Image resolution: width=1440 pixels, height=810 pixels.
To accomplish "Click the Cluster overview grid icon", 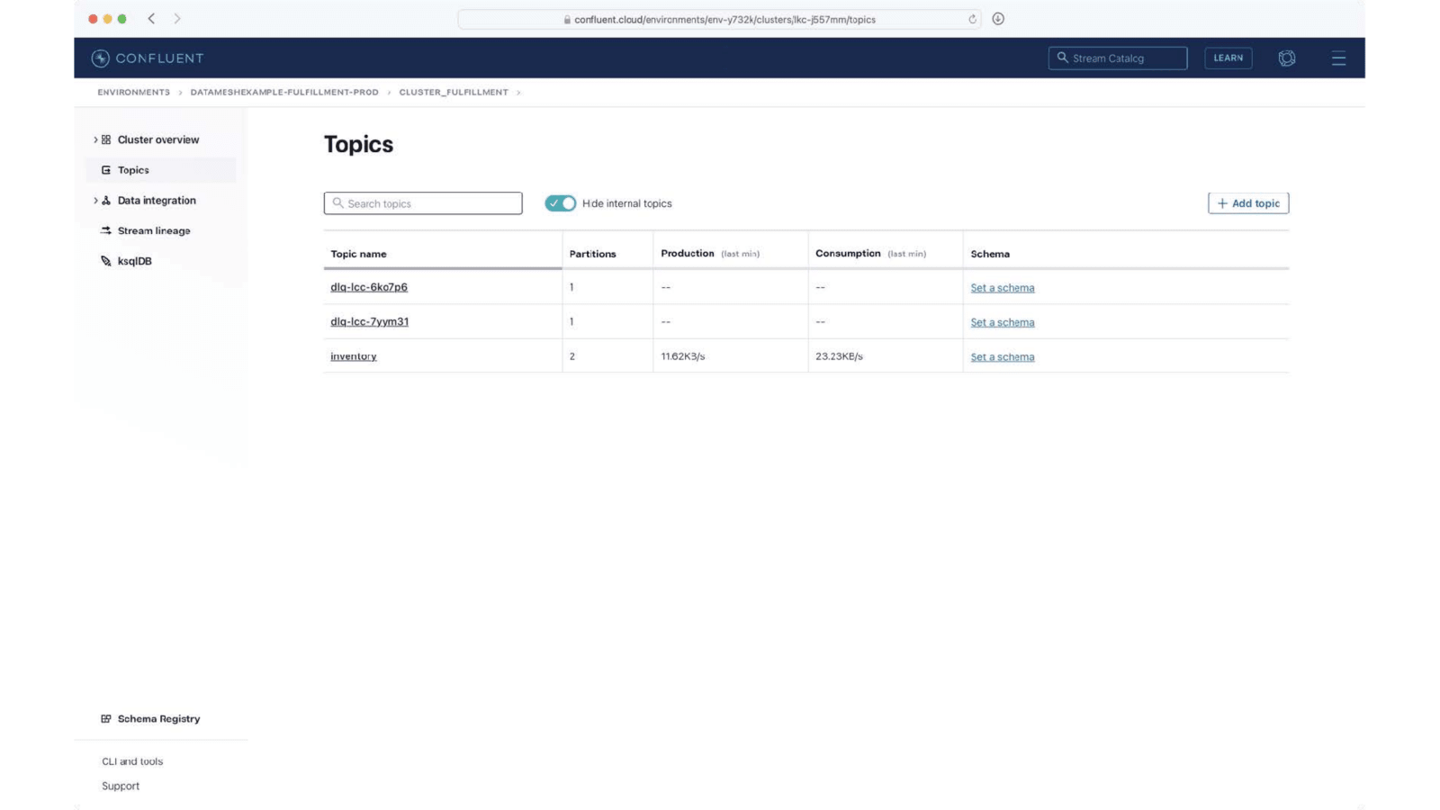I will (x=106, y=139).
